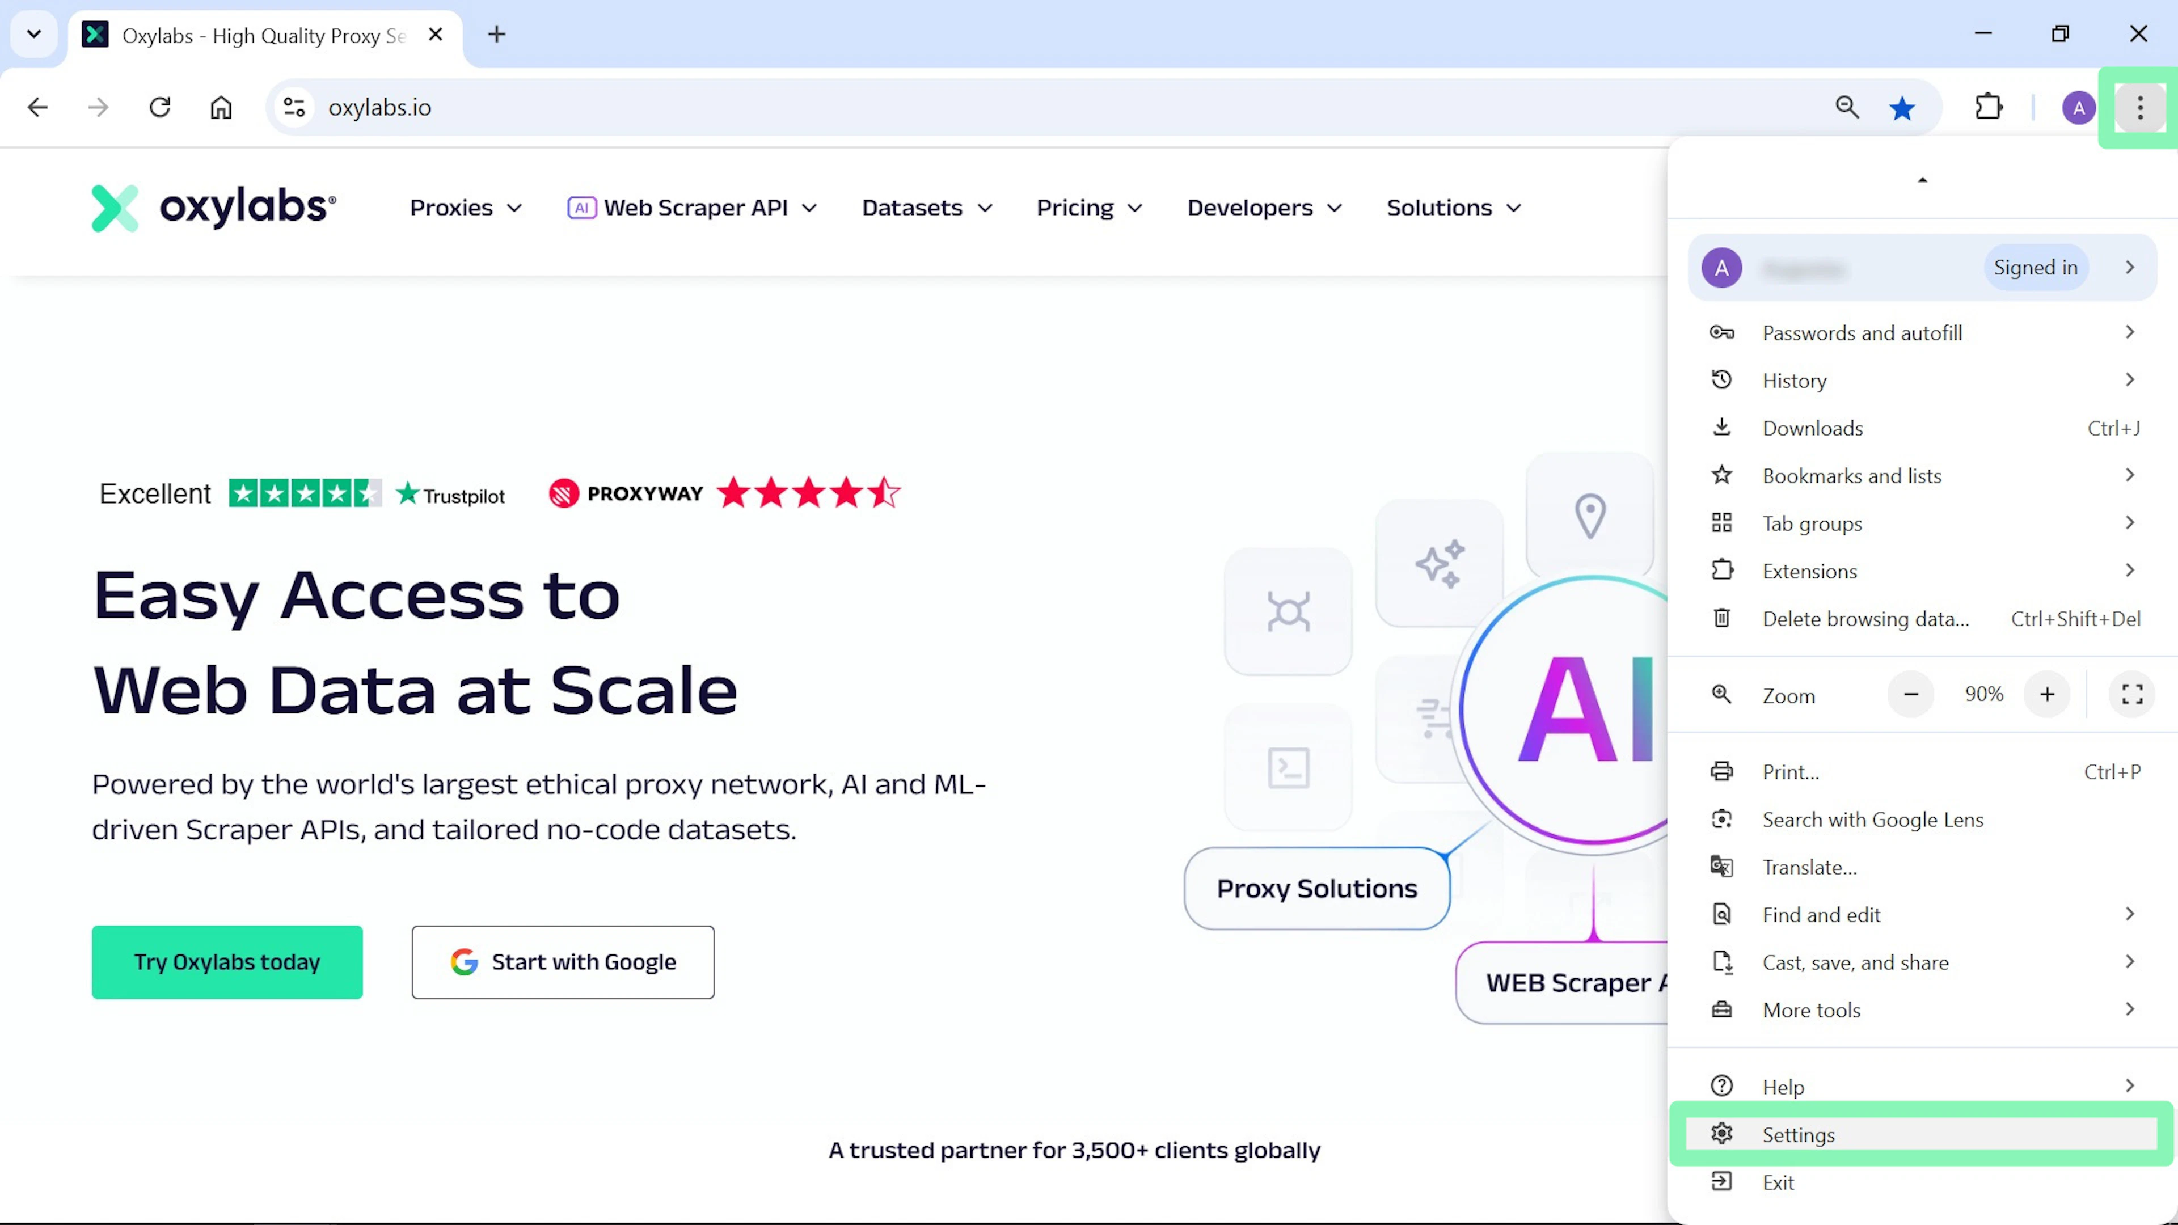The height and width of the screenshot is (1225, 2178).
Task: Open the browser home page
Action: click(221, 107)
